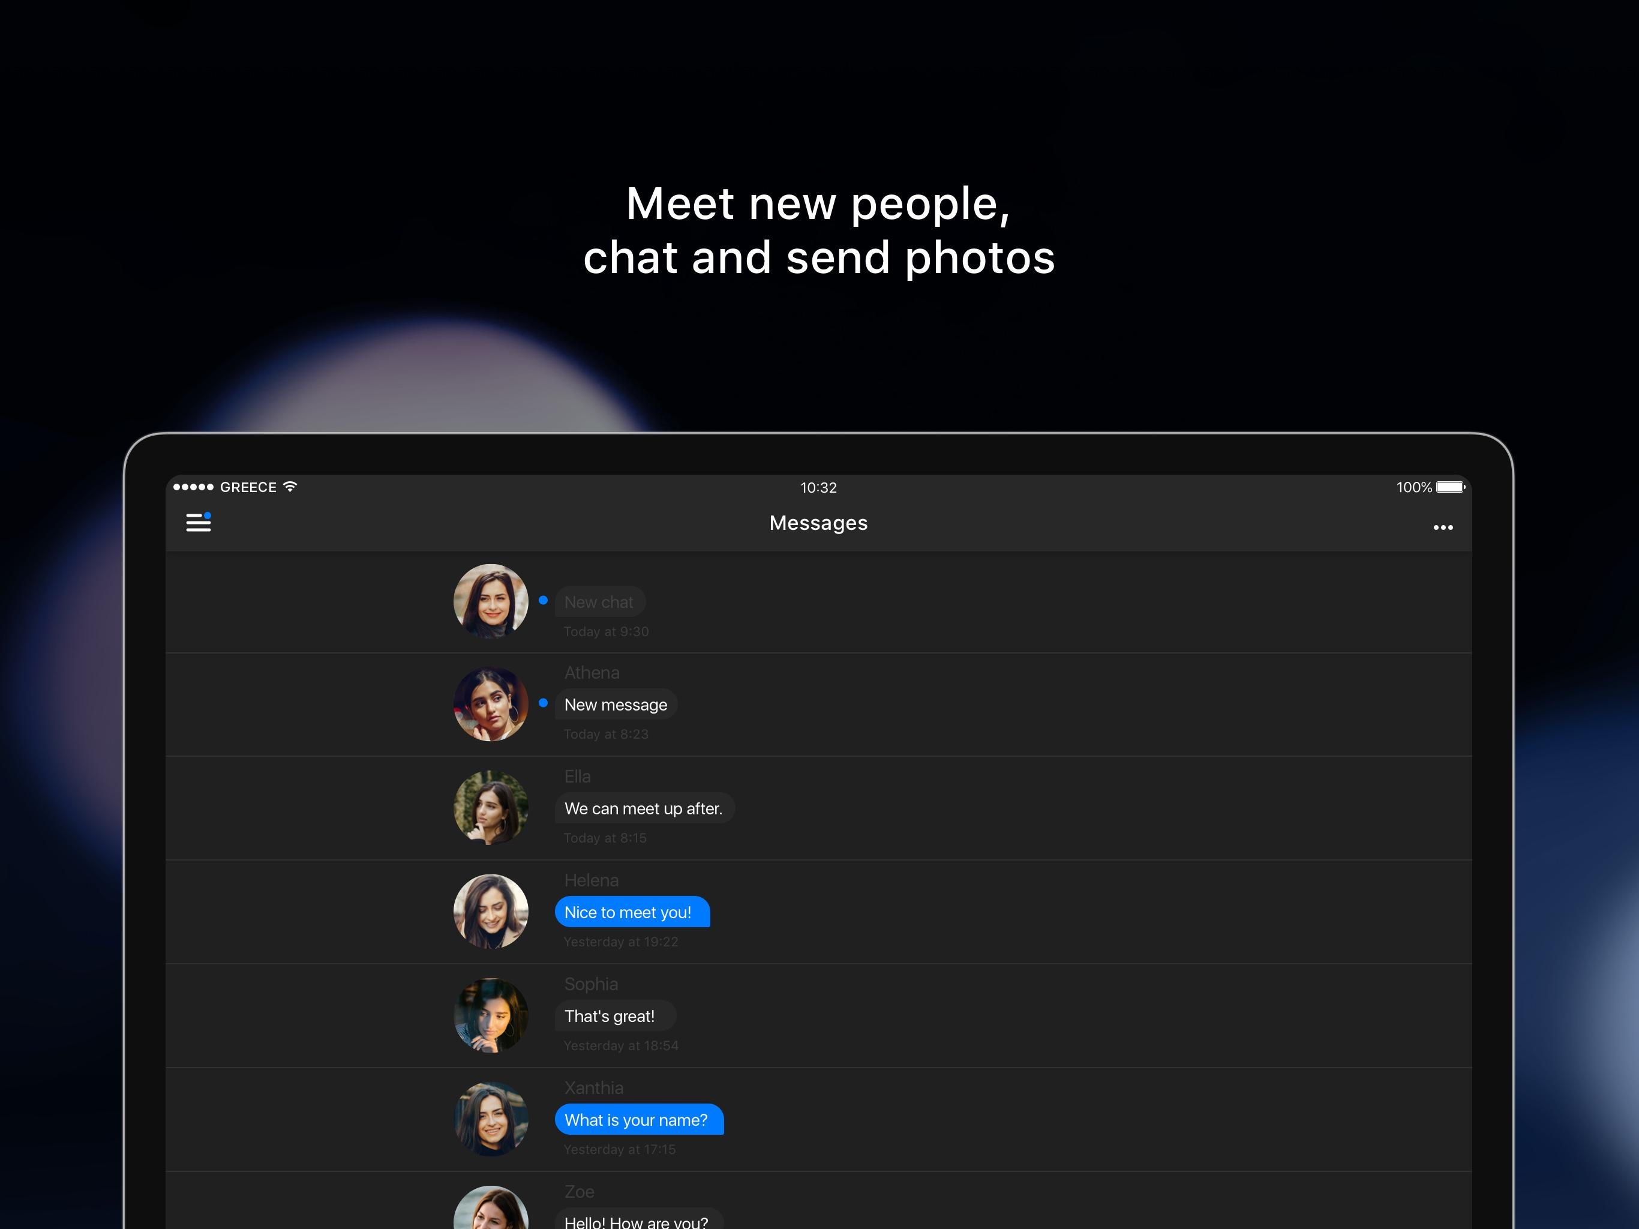Open the three-dot more options menu

coord(1443,527)
